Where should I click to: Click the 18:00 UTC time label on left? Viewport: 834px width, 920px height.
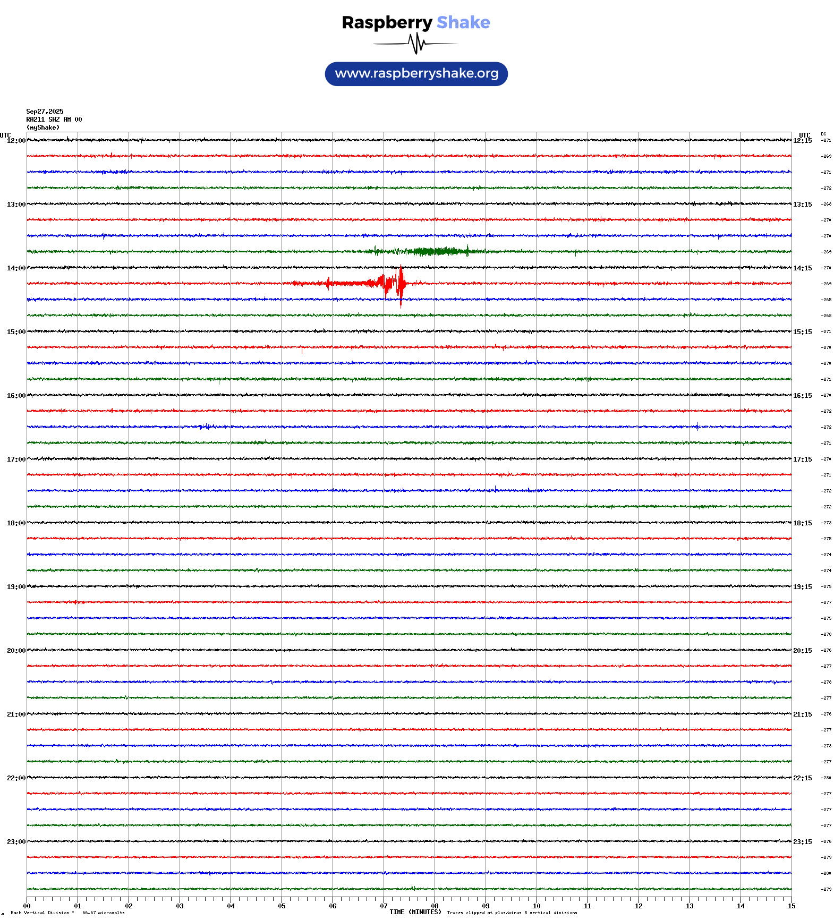[x=16, y=523]
